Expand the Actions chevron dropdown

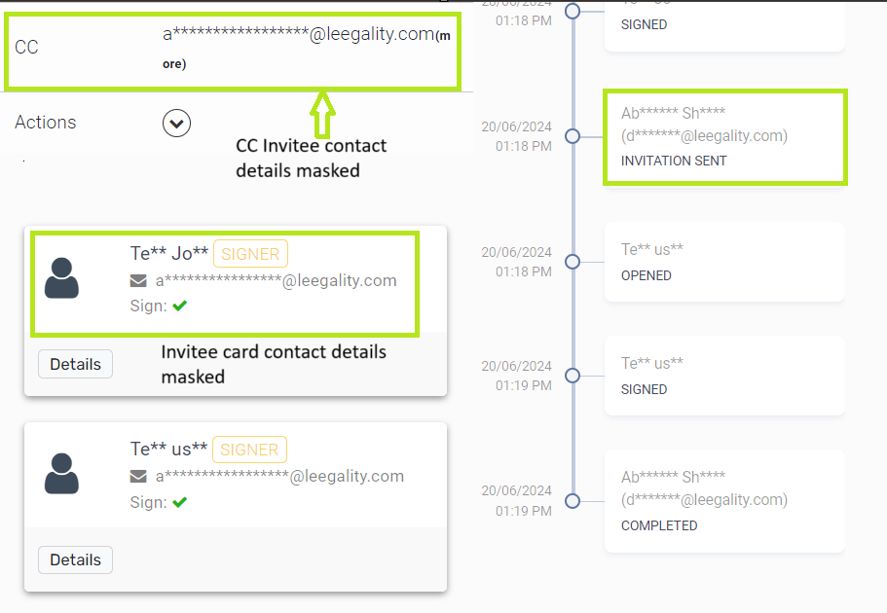tap(176, 124)
